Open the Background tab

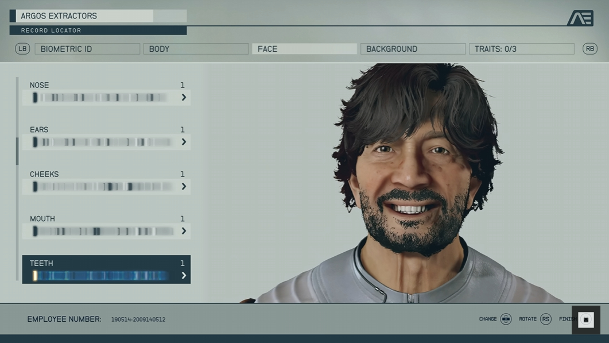[413, 49]
